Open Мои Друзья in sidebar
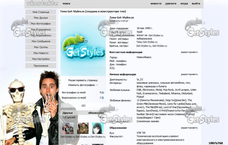 point(41,18)
